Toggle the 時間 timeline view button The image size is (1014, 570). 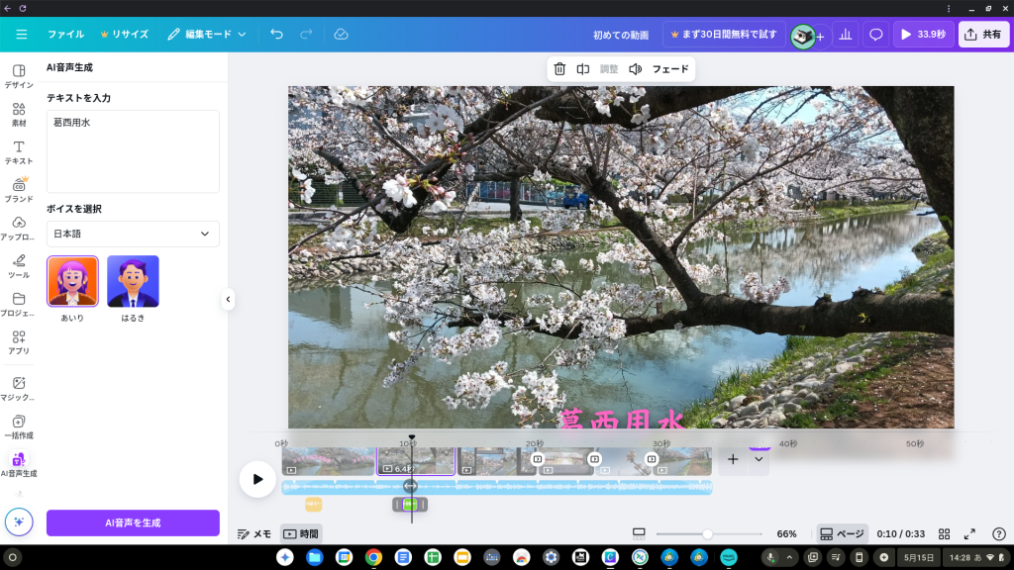click(x=301, y=533)
